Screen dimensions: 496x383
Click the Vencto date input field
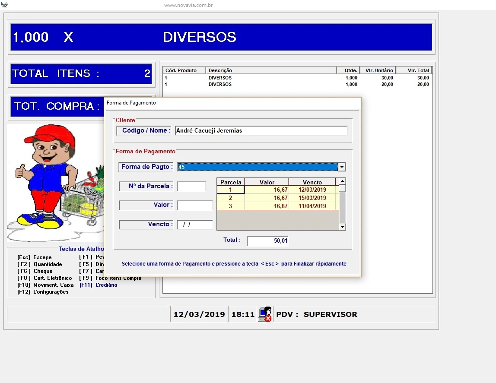[194, 225]
